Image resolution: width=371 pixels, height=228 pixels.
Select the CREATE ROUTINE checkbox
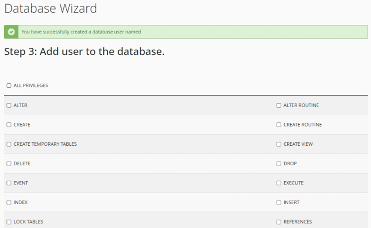tap(279, 125)
